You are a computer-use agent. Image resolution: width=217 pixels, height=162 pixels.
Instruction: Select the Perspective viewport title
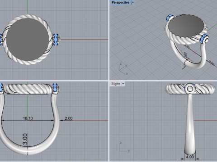point(120,2)
